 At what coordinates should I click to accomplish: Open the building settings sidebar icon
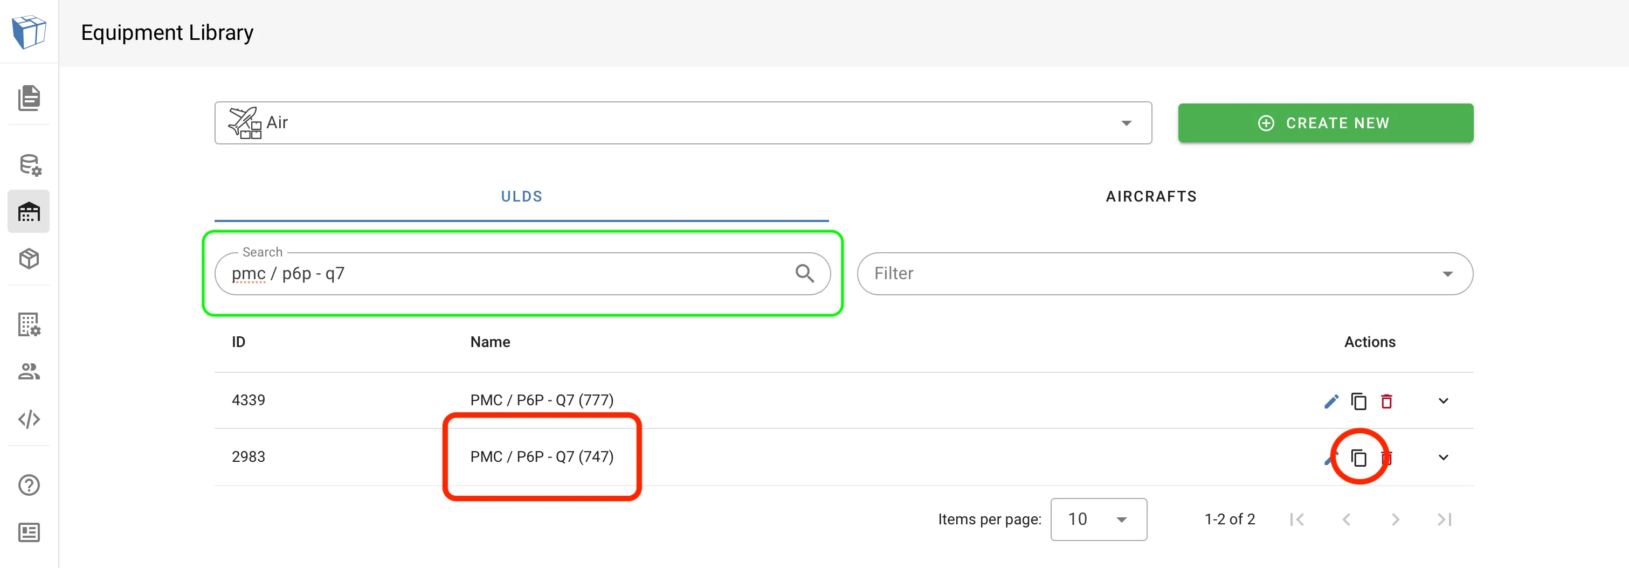(x=29, y=324)
